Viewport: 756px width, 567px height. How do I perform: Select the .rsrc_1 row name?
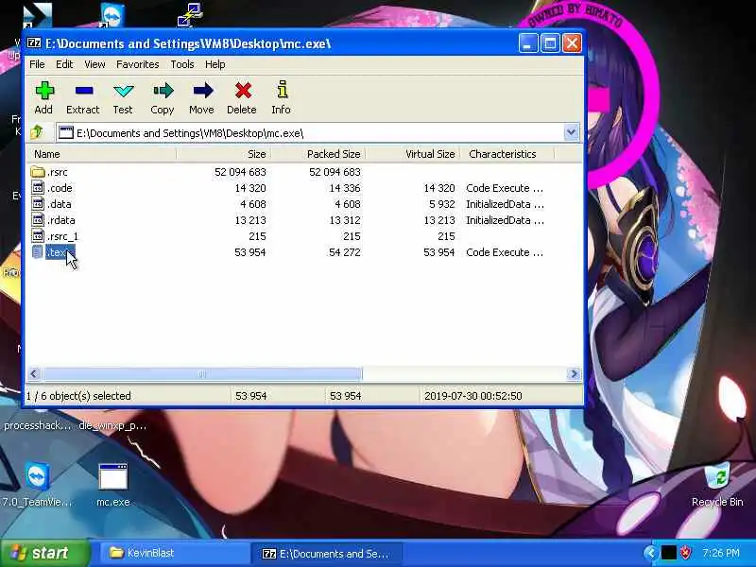62,236
